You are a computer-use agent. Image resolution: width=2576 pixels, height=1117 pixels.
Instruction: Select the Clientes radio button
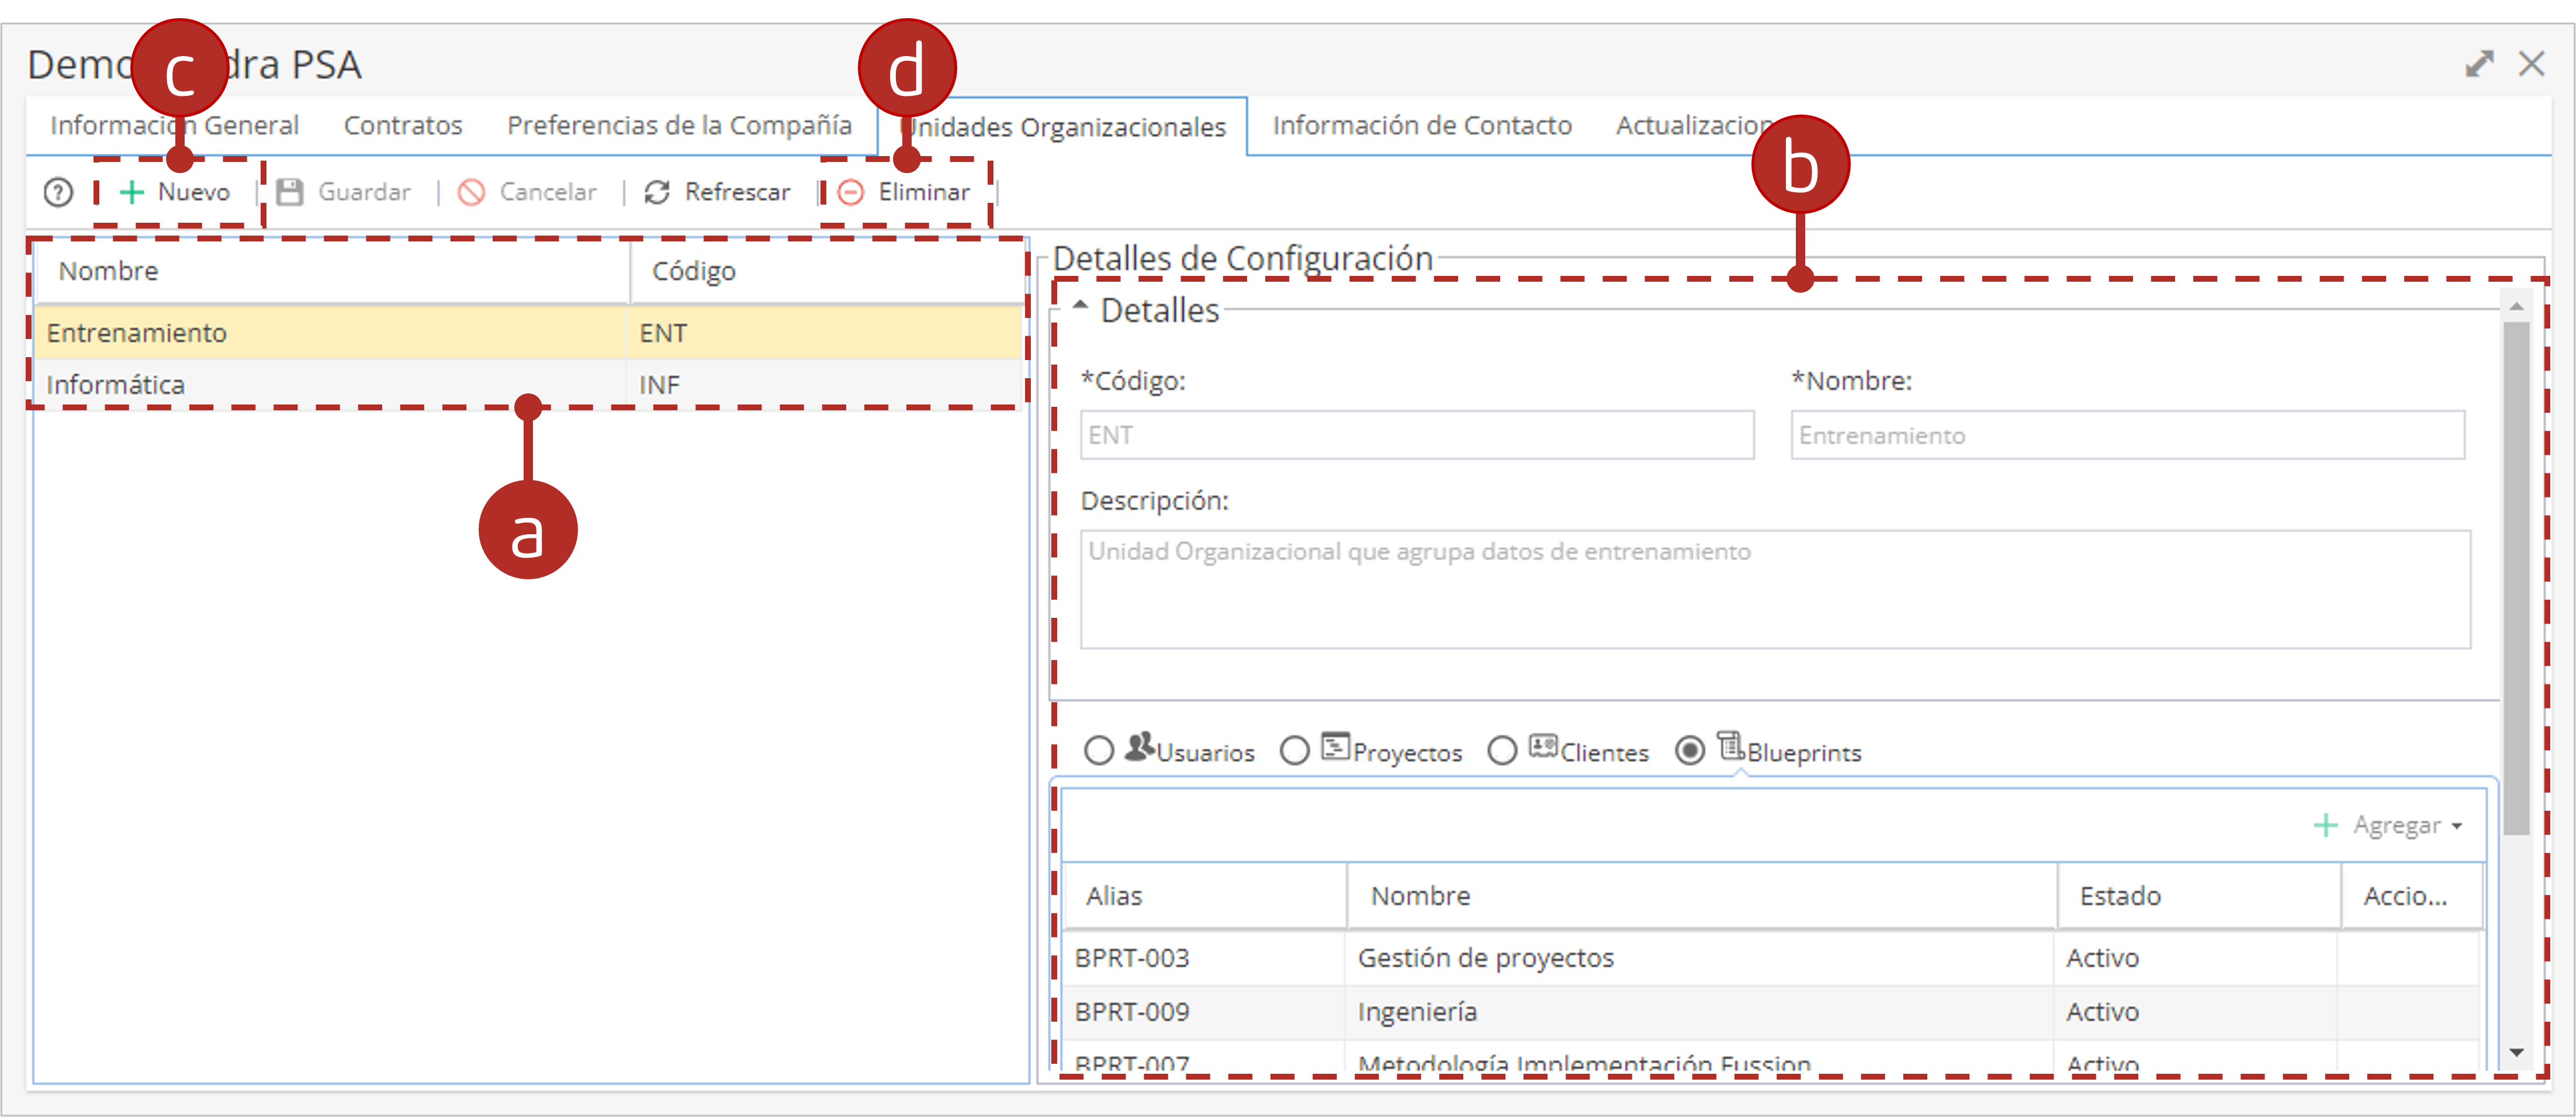(1502, 750)
